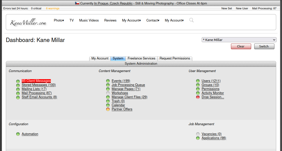Expand the Contact menu
This screenshot has height=151, width=282.
[x=153, y=20]
